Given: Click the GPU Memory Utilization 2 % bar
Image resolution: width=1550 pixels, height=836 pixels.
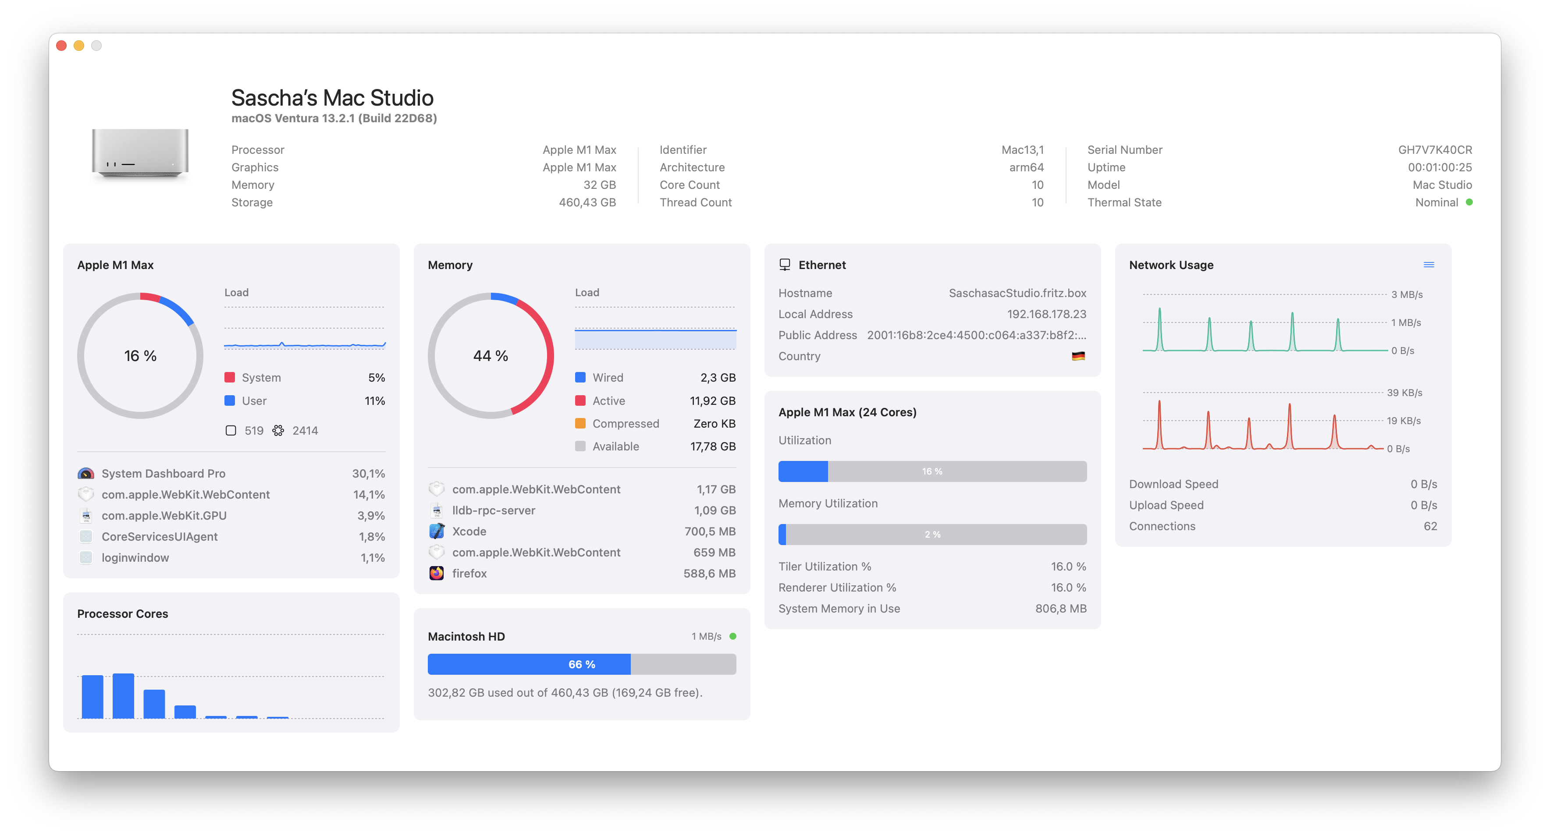Looking at the screenshot, I should tap(933, 535).
